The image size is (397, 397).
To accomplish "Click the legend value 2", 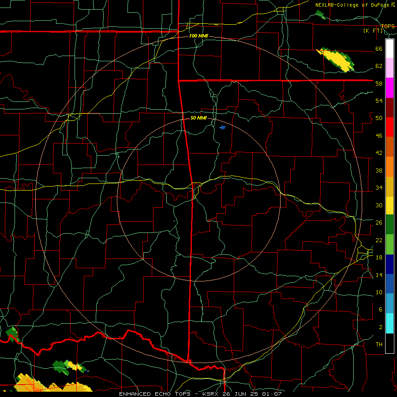I will (380, 327).
